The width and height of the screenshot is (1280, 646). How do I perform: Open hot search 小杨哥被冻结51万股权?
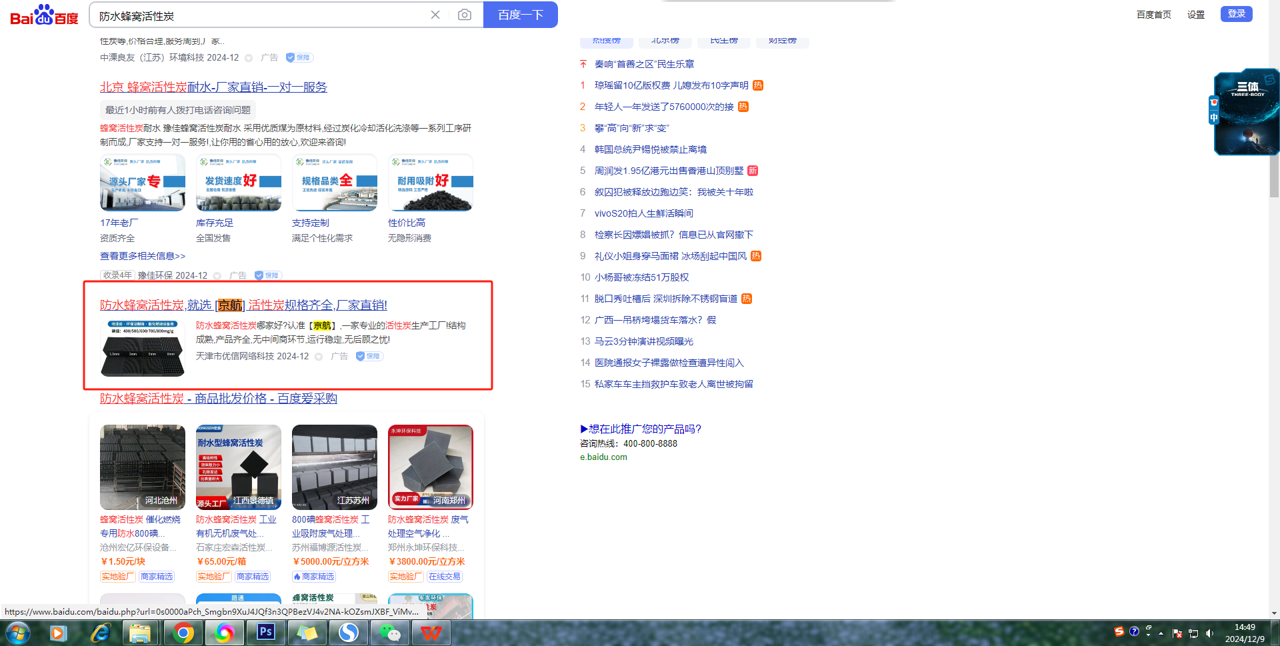tap(642, 277)
